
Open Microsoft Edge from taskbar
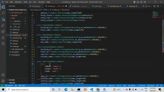[66, 89]
